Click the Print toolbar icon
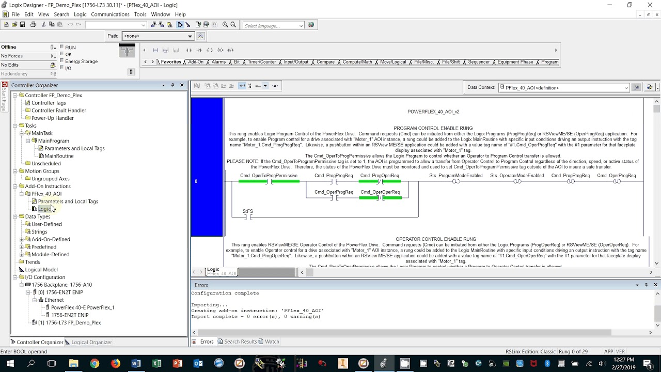Viewport: 661px width, 372px height. point(33,25)
